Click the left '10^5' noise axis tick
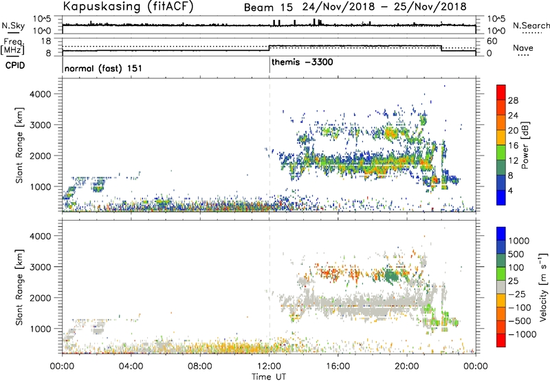Screen dimensions: 550x381 point(42,19)
